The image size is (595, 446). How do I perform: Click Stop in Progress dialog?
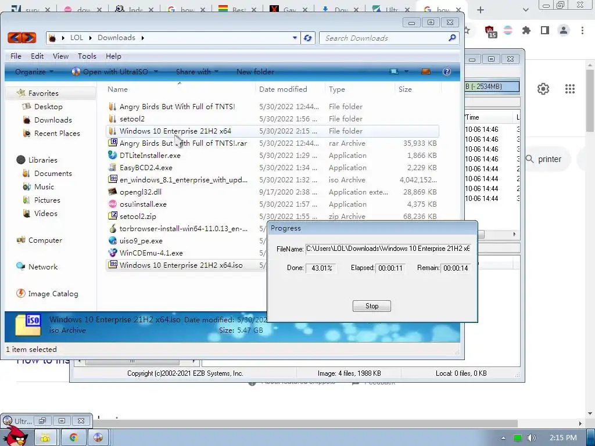[371, 306]
